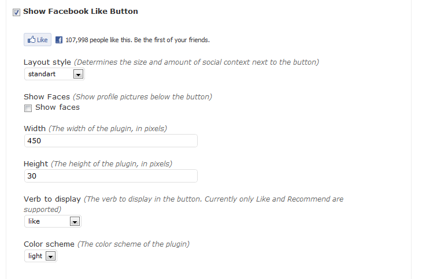Image resolution: width=422 pixels, height=279 pixels.
Task: Select the 'light' color scheme combo box
Action: coord(40,256)
